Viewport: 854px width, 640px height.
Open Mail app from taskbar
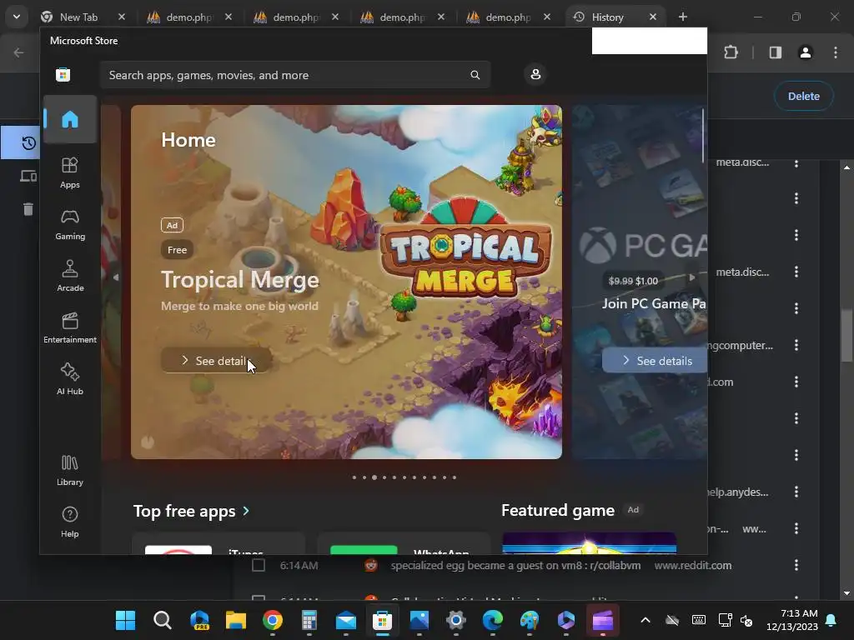pyautogui.click(x=346, y=620)
